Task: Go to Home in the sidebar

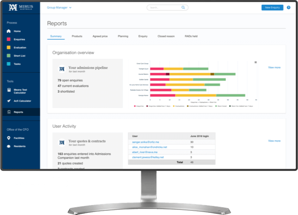Action: tap(17, 31)
